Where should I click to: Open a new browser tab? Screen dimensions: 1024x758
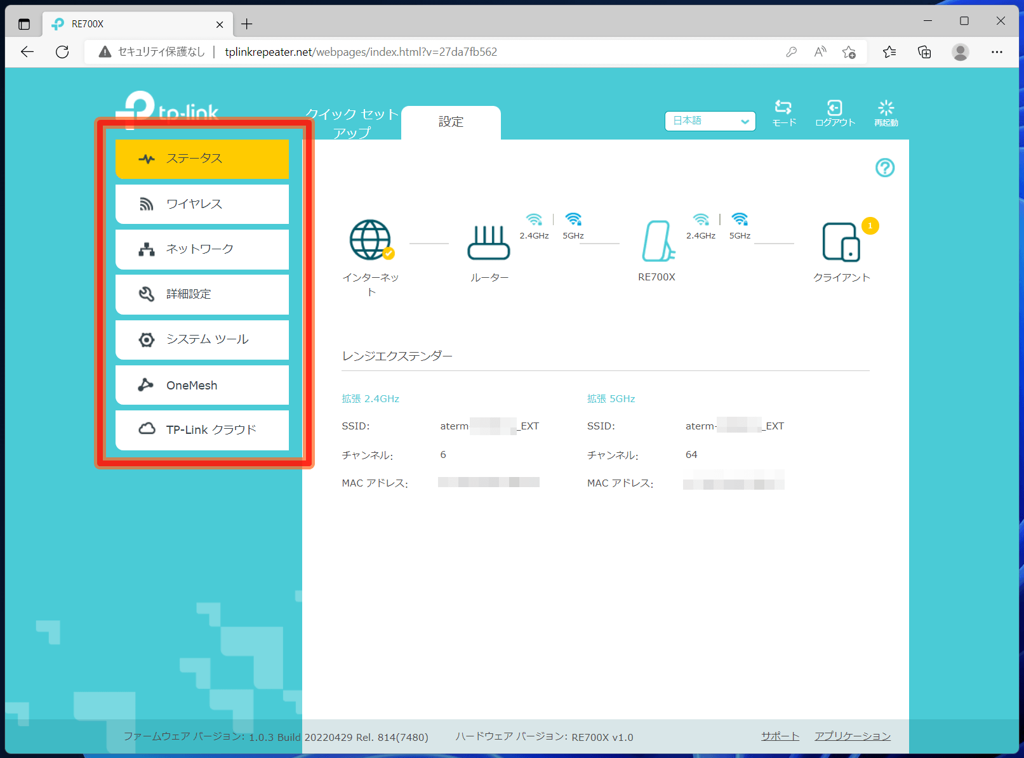(247, 24)
